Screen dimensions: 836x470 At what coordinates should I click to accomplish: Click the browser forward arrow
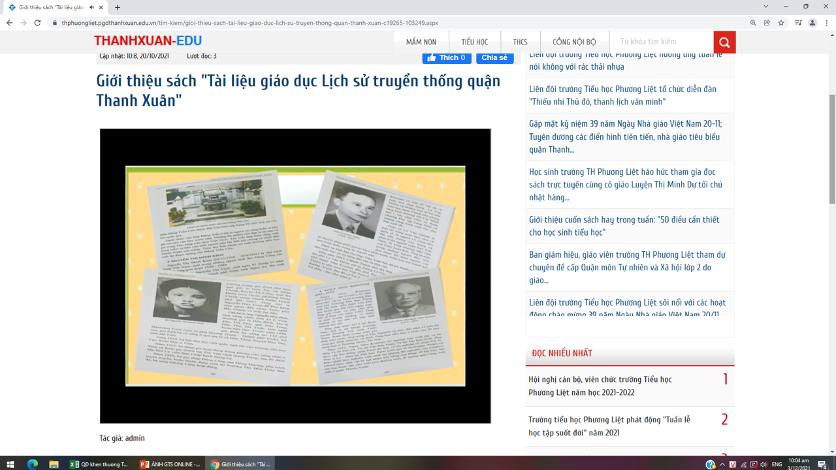24,23
